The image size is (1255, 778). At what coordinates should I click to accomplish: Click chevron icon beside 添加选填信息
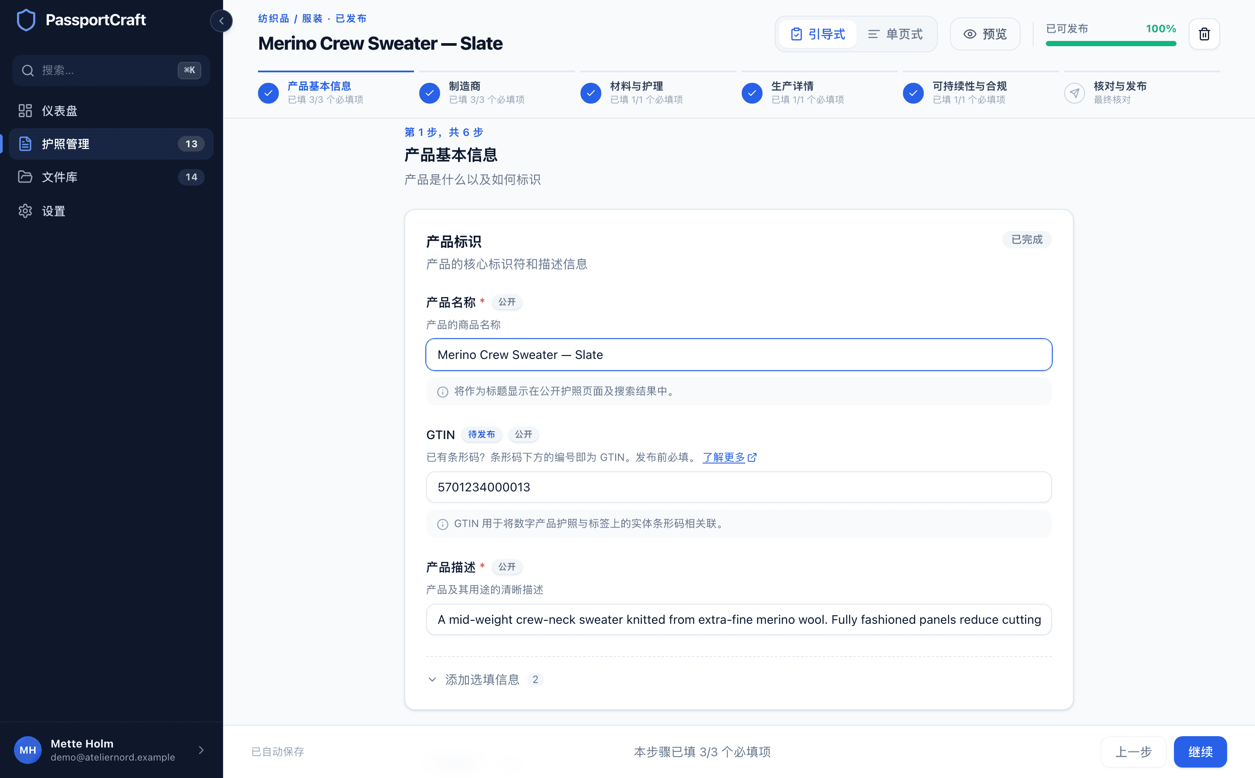point(432,680)
